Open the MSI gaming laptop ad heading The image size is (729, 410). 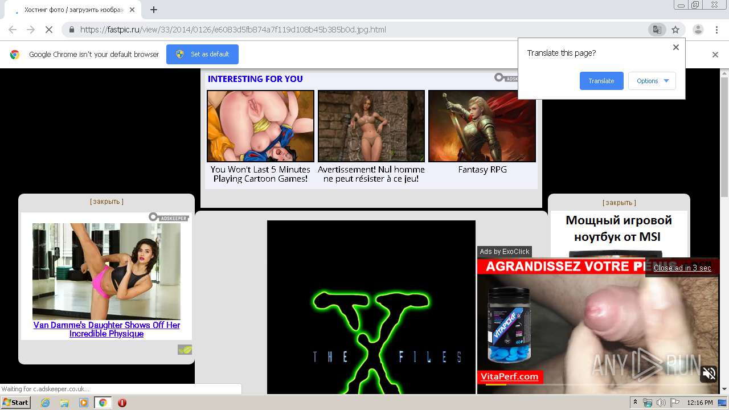click(x=619, y=228)
